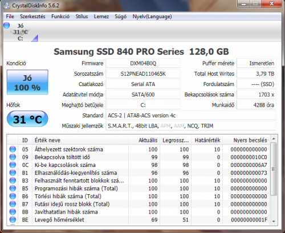Screen dimensions: 285x233
Task: Open the Nyelv(Language) menu
Action: coord(152,17)
